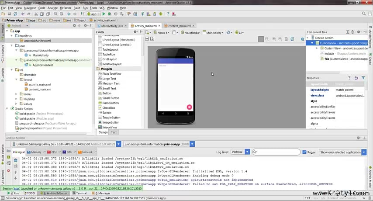Click the Find magnifier icon in toolbar
373x201 pixels.
(55, 14)
